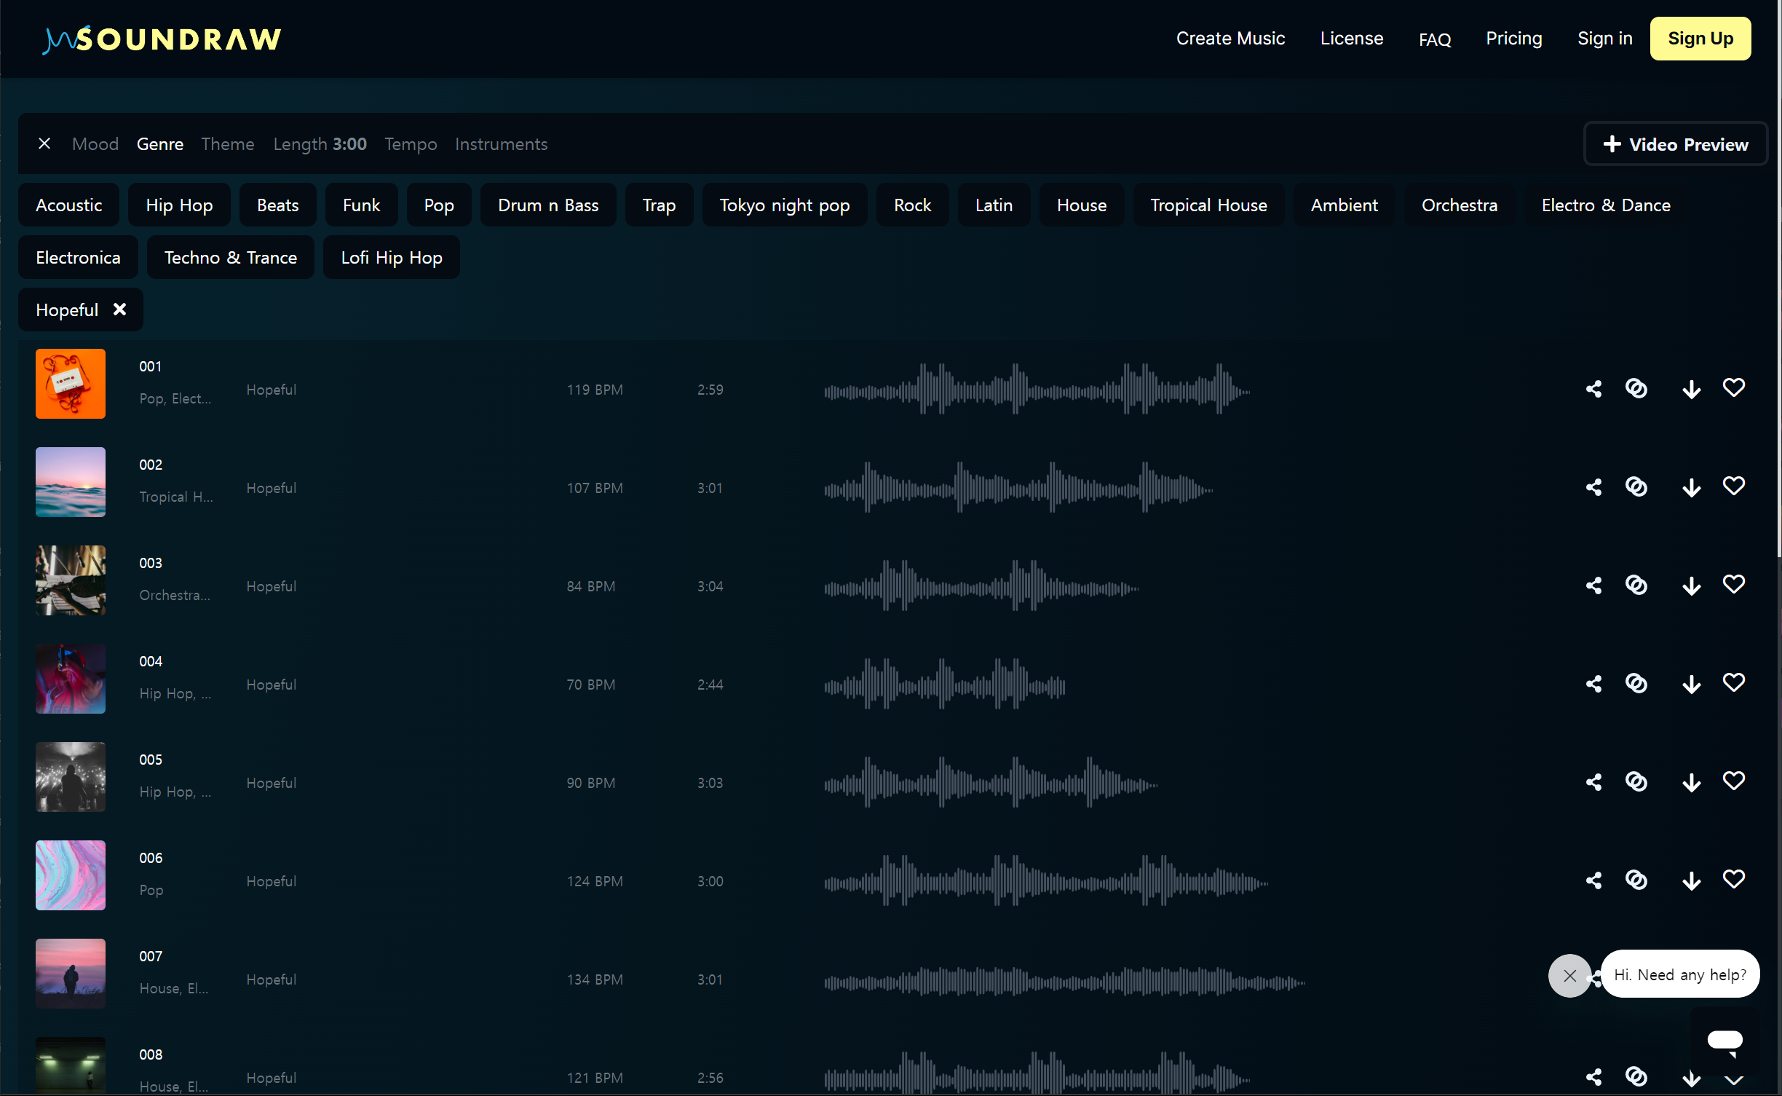Open the Instruments filter

point(501,144)
